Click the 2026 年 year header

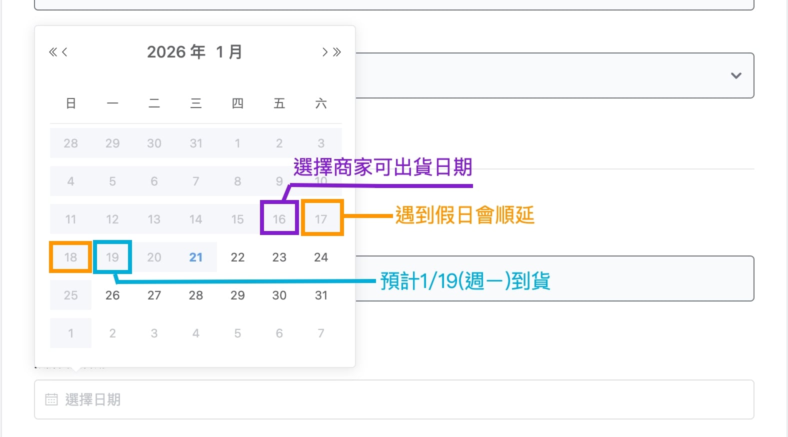point(176,52)
